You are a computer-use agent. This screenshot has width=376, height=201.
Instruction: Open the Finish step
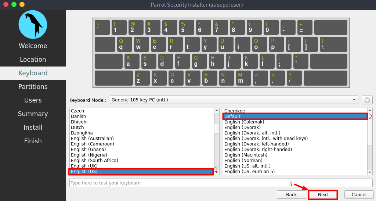click(x=33, y=141)
